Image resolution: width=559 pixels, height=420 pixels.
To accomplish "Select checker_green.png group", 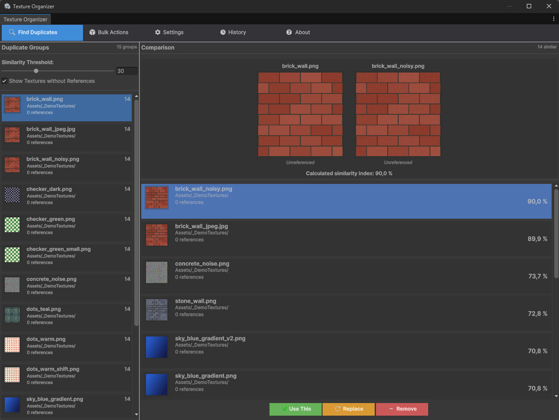I will pyautogui.click(x=67, y=227).
